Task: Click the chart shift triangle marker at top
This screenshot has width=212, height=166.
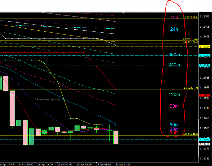Action: click(123, 13)
